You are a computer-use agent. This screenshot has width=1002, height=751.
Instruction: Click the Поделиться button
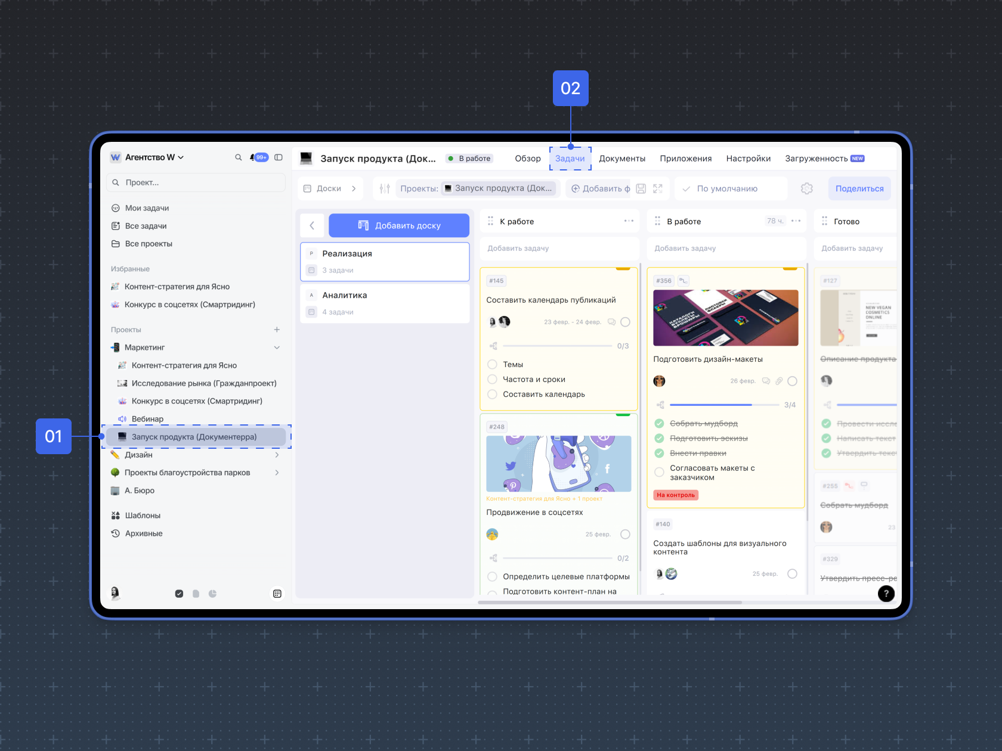[x=859, y=188]
